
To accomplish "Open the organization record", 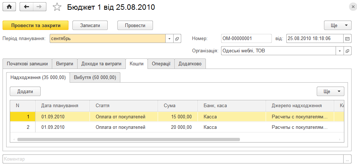I will tap(347, 51).
